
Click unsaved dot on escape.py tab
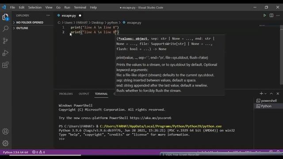tap(80, 16)
